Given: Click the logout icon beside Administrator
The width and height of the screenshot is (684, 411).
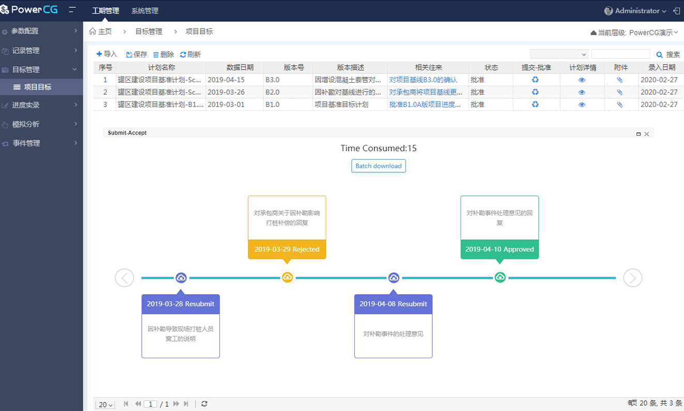Looking at the screenshot, I should pyautogui.click(x=676, y=11).
